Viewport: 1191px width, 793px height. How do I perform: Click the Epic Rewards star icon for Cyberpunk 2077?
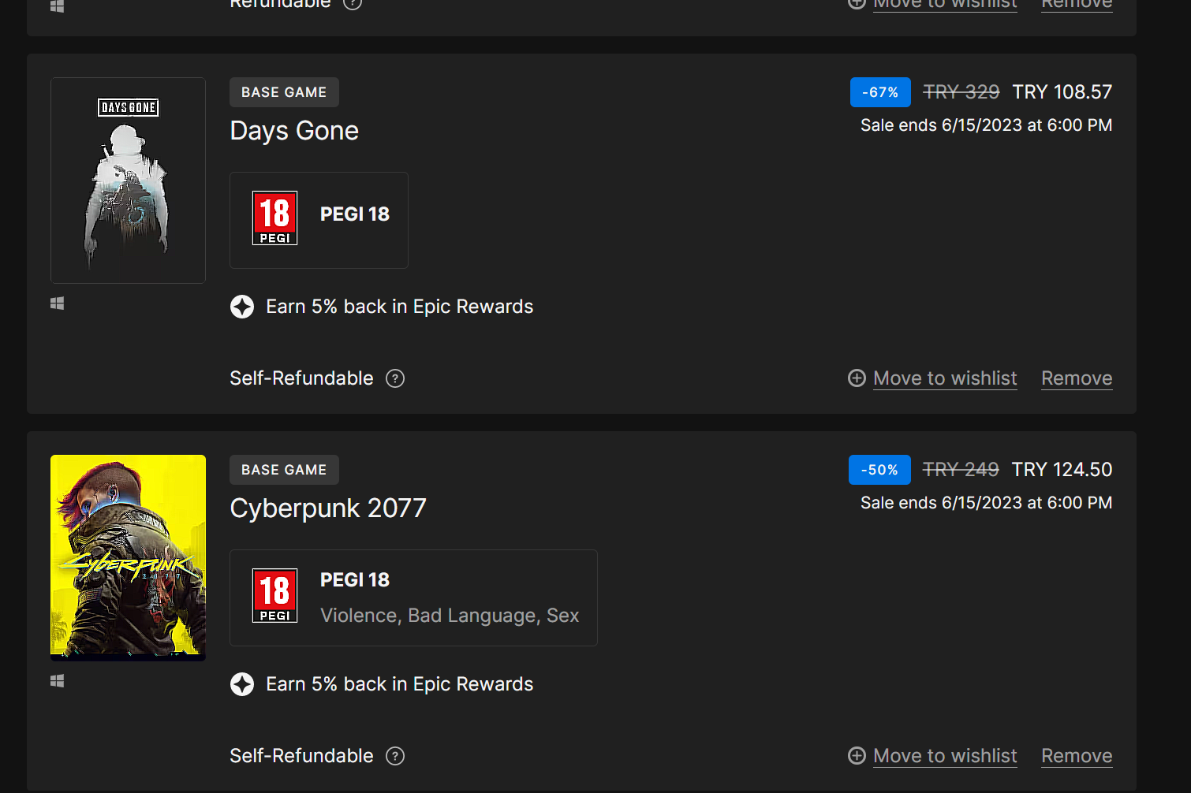coord(242,684)
